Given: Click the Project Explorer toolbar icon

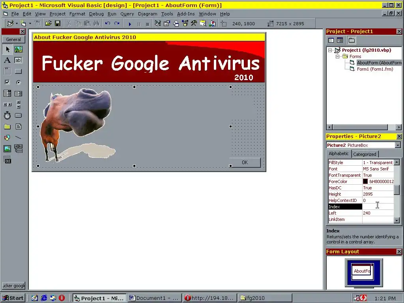Looking at the screenshot, I should coord(158,23).
